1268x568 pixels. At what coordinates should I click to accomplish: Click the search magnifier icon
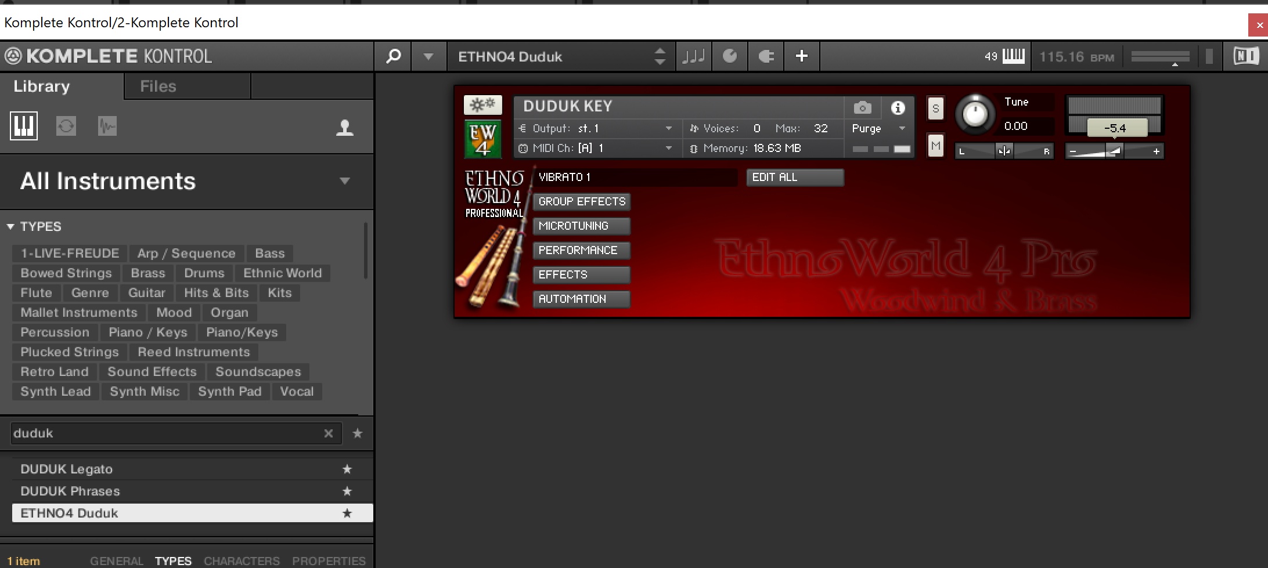pyautogui.click(x=393, y=56)
